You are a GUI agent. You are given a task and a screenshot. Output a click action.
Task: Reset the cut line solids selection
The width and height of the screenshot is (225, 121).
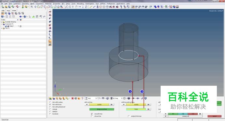112,104
